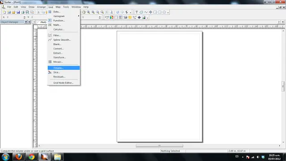The image size is (286, 161).
Task: Choose Mosaic... in the Grid menu
Action: point(63,62)
